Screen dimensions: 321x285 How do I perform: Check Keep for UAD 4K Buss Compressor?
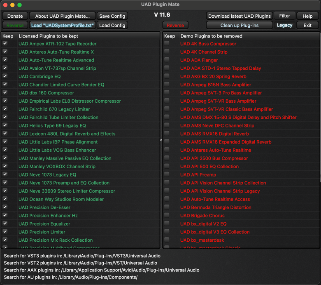[167, 43]
